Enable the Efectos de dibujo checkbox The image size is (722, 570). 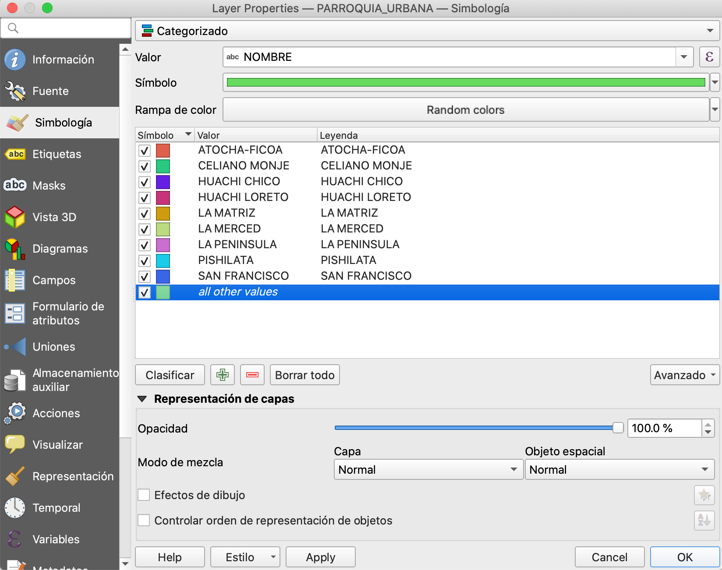click(144, 495)
